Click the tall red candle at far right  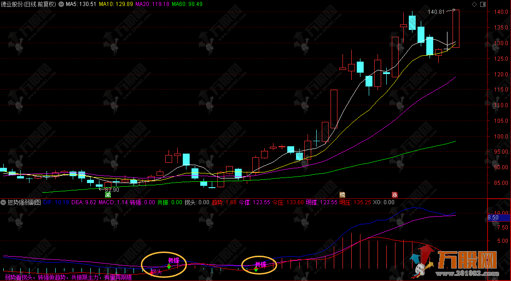pyautogui.click(x=456, y=29)
